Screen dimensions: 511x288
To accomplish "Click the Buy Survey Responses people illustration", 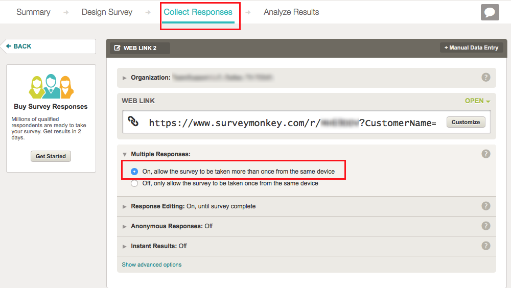I will pyautogui.click(x=51, y=86).
